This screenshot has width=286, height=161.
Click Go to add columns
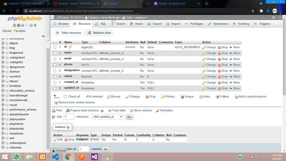tap(129, 117)
